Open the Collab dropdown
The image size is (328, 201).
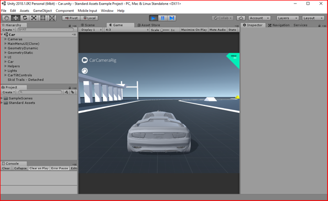(x=223, y=18)
